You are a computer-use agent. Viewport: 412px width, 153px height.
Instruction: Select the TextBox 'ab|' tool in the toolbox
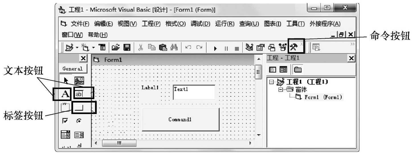click(79, 94)
